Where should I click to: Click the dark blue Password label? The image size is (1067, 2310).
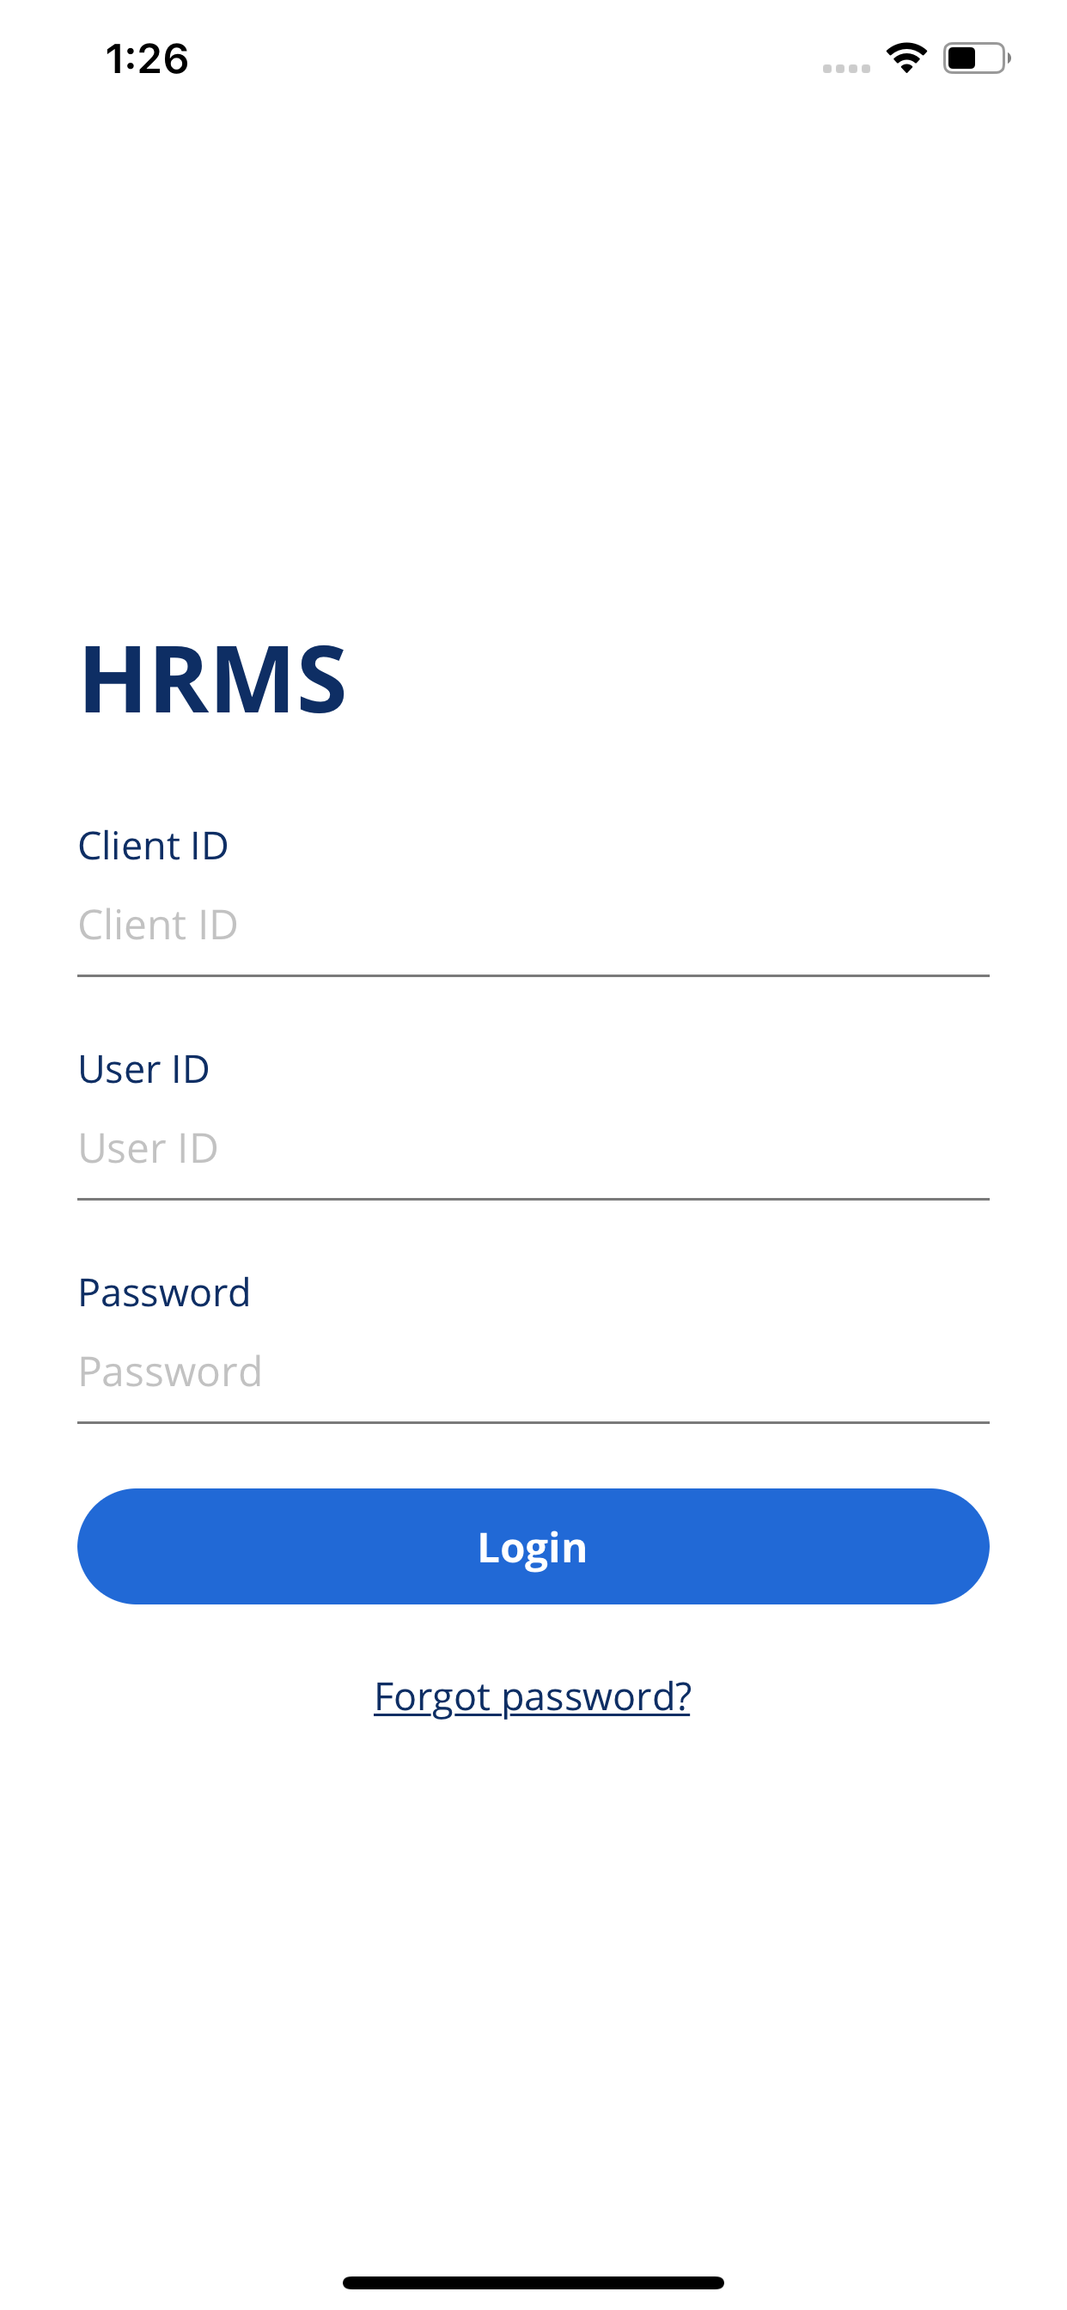(164, 1292)
